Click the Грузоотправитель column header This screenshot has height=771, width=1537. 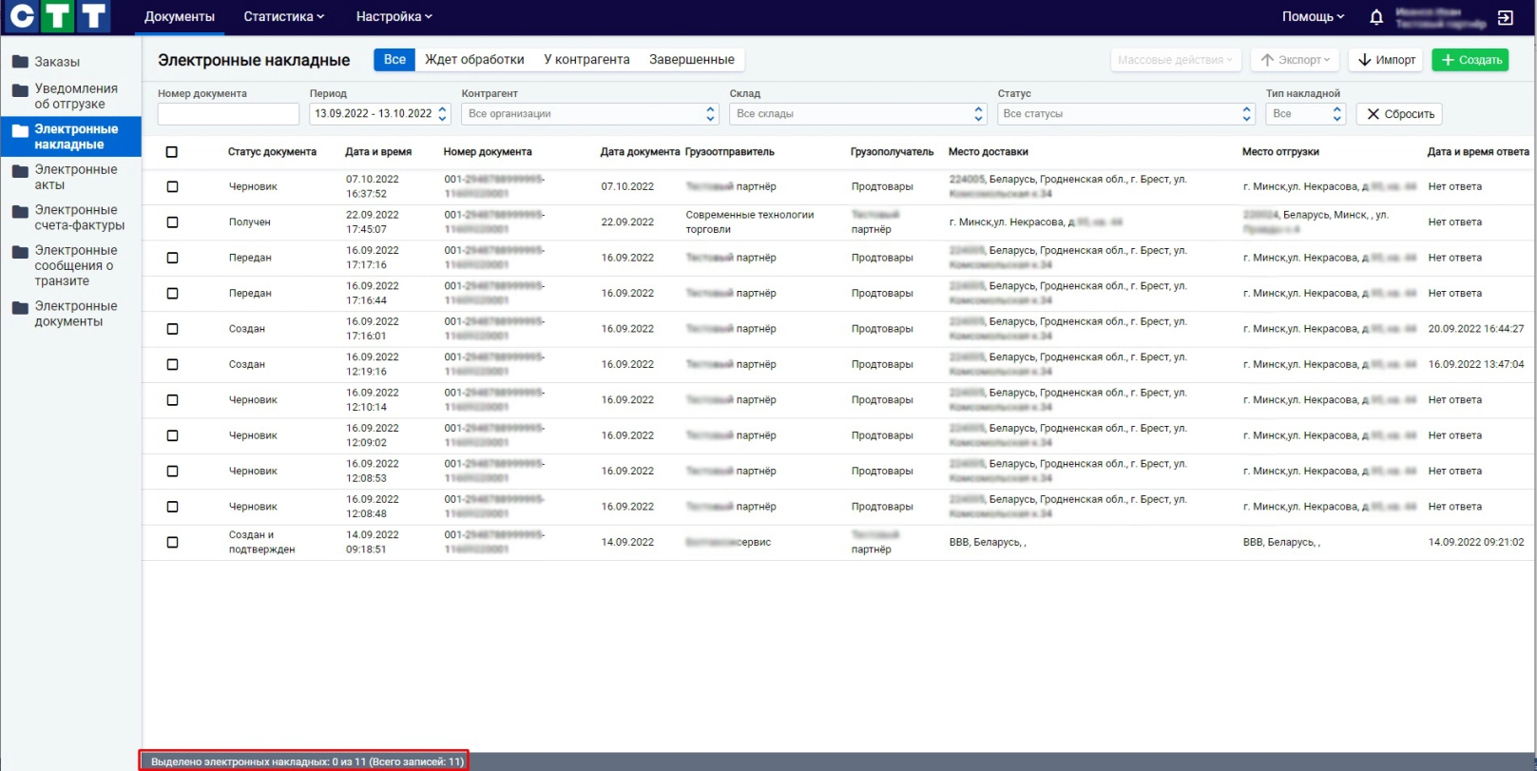[x=729, y=152]
